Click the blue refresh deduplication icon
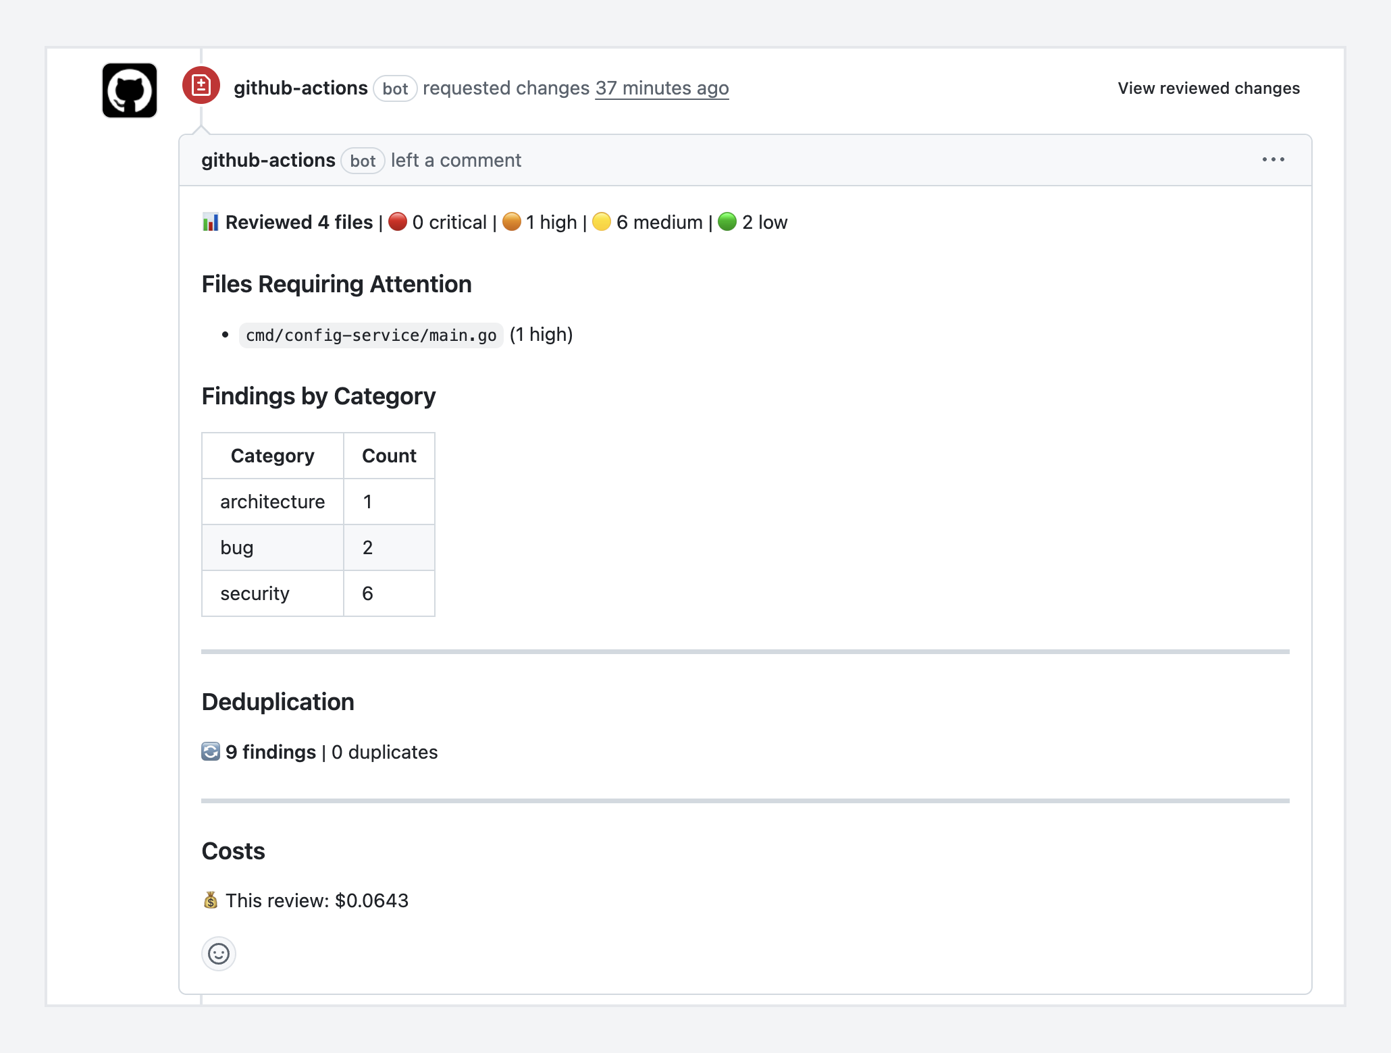This screenshot has width=1391, height=1053. [210, 751]
